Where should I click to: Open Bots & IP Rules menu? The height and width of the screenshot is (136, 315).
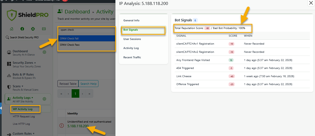(x=28, y=76)
